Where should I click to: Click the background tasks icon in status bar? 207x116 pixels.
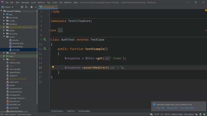click(x=151, y=114)
